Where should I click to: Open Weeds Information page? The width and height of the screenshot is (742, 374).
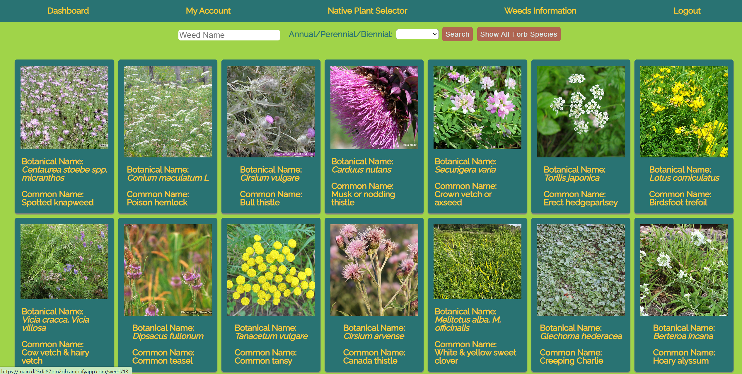click(x=540, y=11)
